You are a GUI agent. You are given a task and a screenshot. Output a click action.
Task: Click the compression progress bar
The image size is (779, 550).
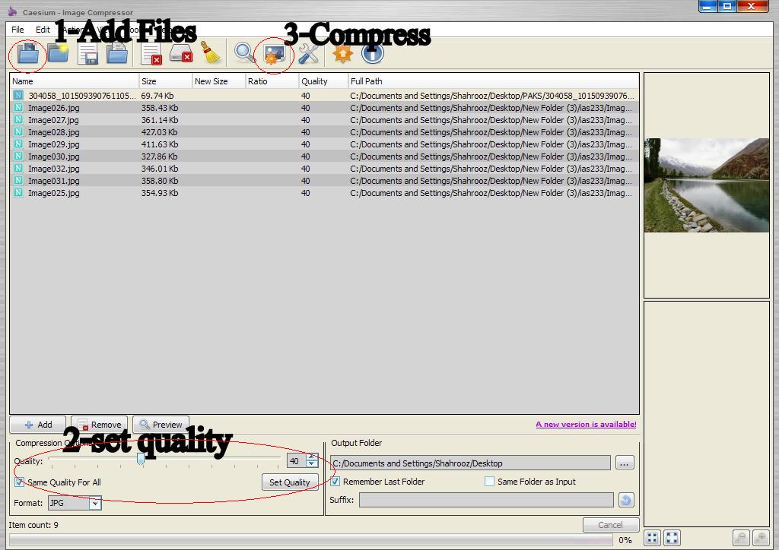coord(311,540)
